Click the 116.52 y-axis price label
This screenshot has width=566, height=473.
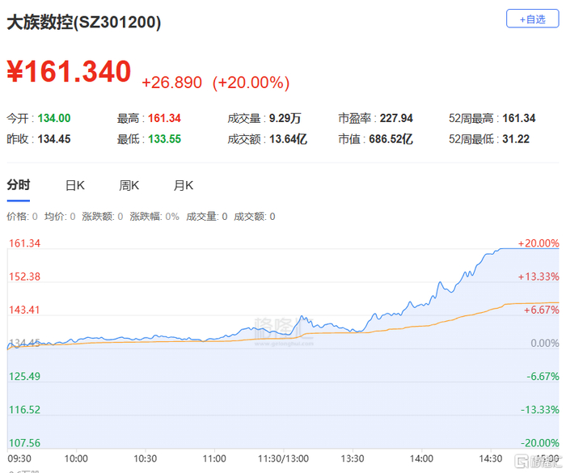[24, 410]
